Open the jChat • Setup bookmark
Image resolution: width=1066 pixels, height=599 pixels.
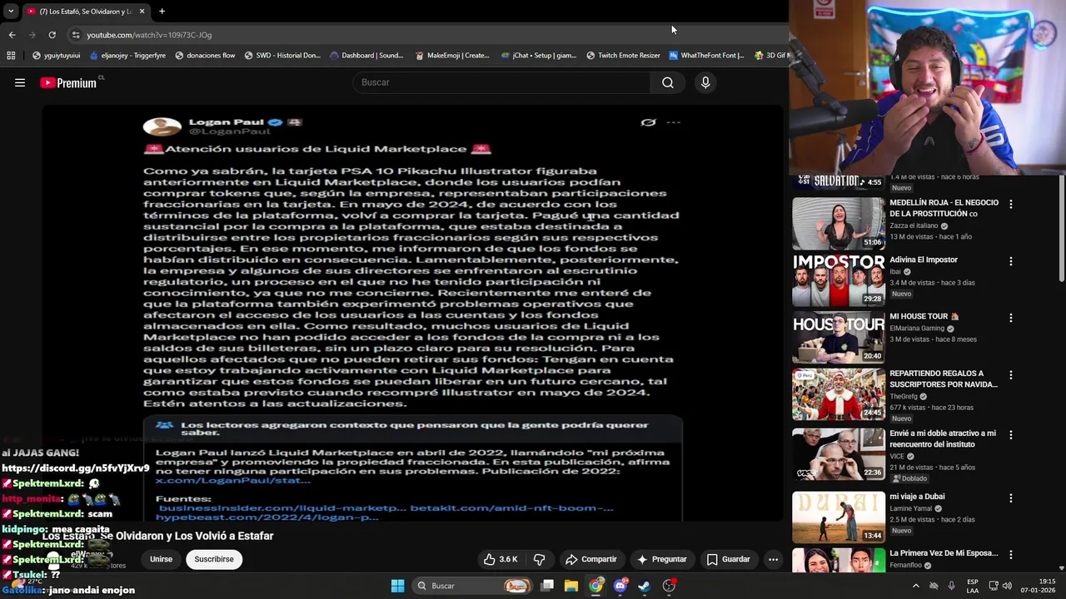pyautogui.click(x=539, y=56)
